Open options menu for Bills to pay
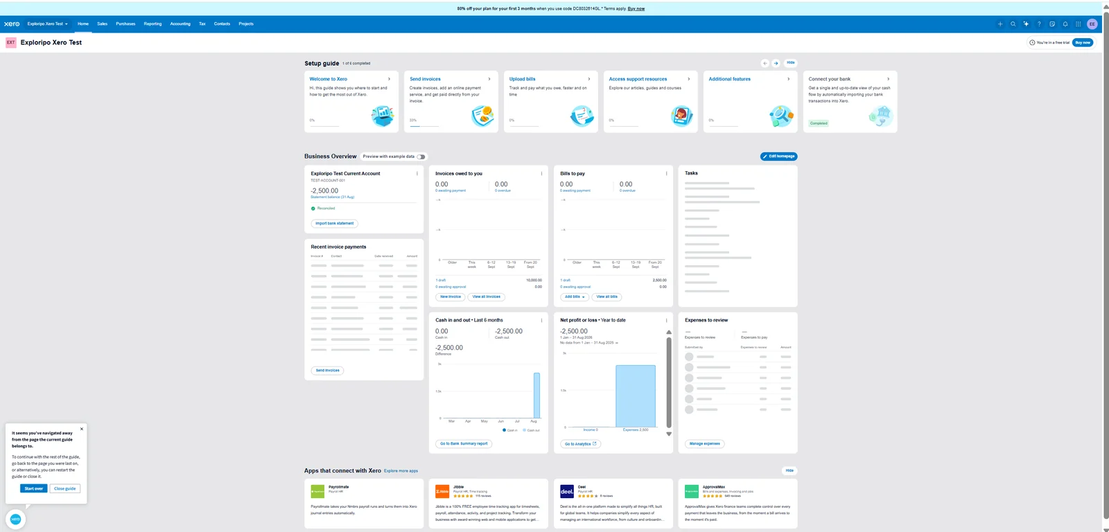This screenshot has height=532, width=1109. tap(666, 174)
